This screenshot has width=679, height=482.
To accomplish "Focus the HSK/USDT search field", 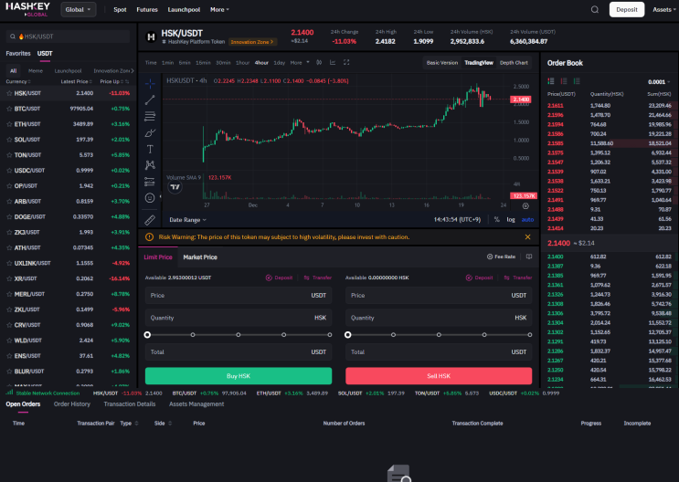I will click(68, 37).
